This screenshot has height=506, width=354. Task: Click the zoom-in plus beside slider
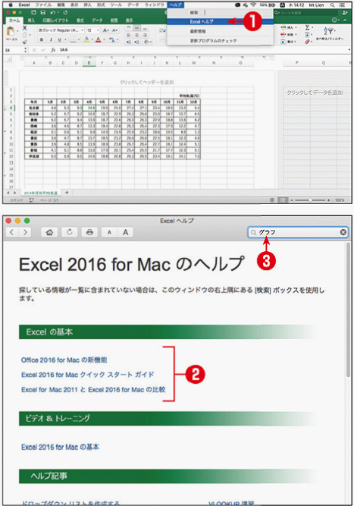tap(328, 200)
